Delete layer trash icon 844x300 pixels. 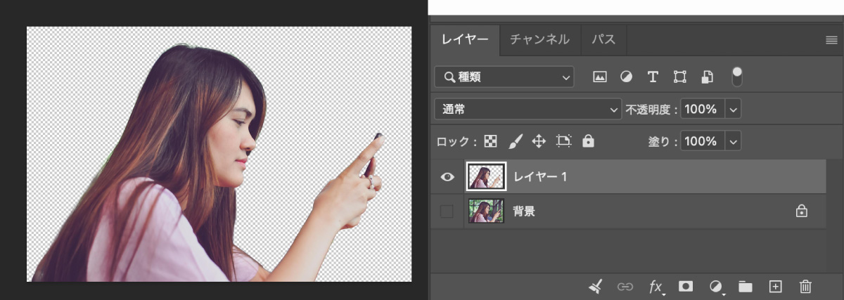point(806,286)
